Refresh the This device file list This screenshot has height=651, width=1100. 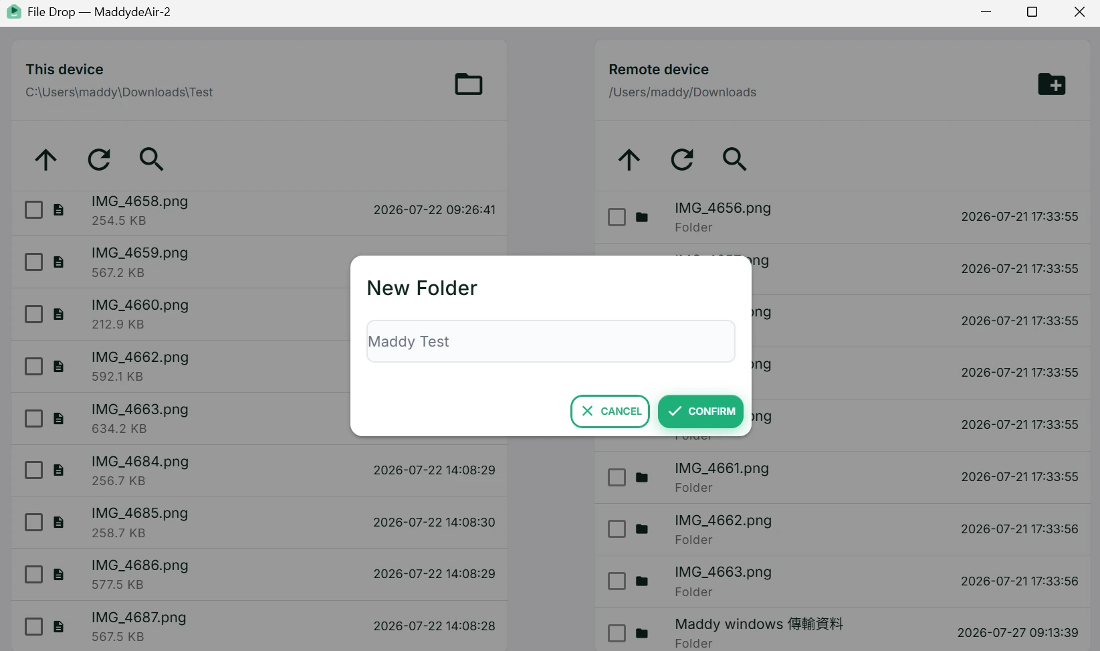pos(99,159)
